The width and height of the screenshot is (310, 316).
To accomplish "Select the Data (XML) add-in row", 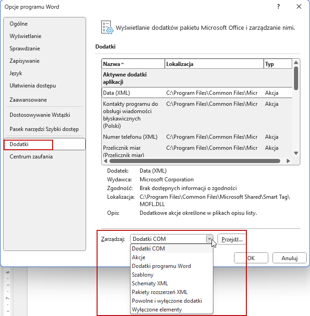I will 197,93.
